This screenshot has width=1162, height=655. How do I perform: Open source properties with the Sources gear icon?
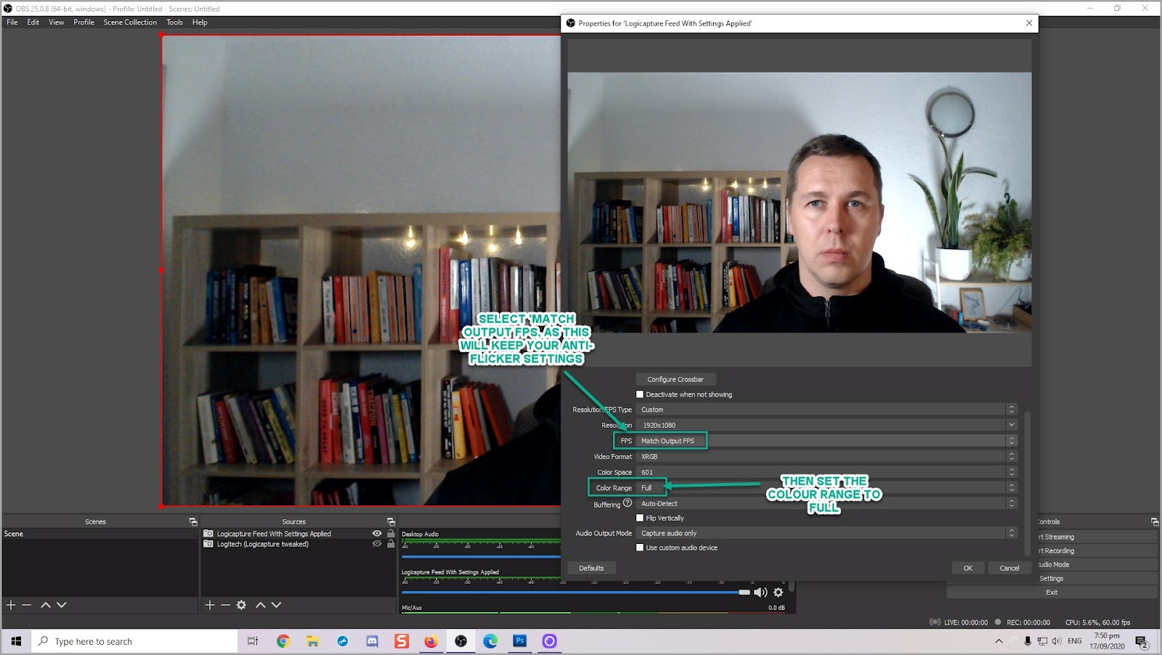242,605
